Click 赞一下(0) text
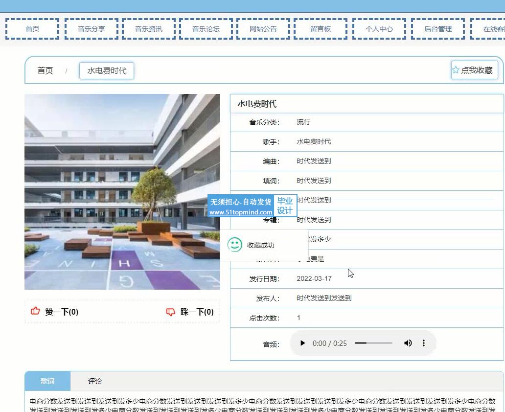Image resolution: width=505 pixels, height=412 pixels. (62, 312)
